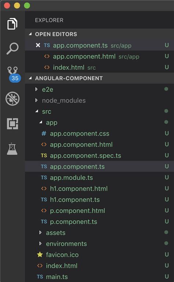Viewport: 174px width, 282px height.
Task: Switch to index.html open editor
Action: (x=99, y=67)
